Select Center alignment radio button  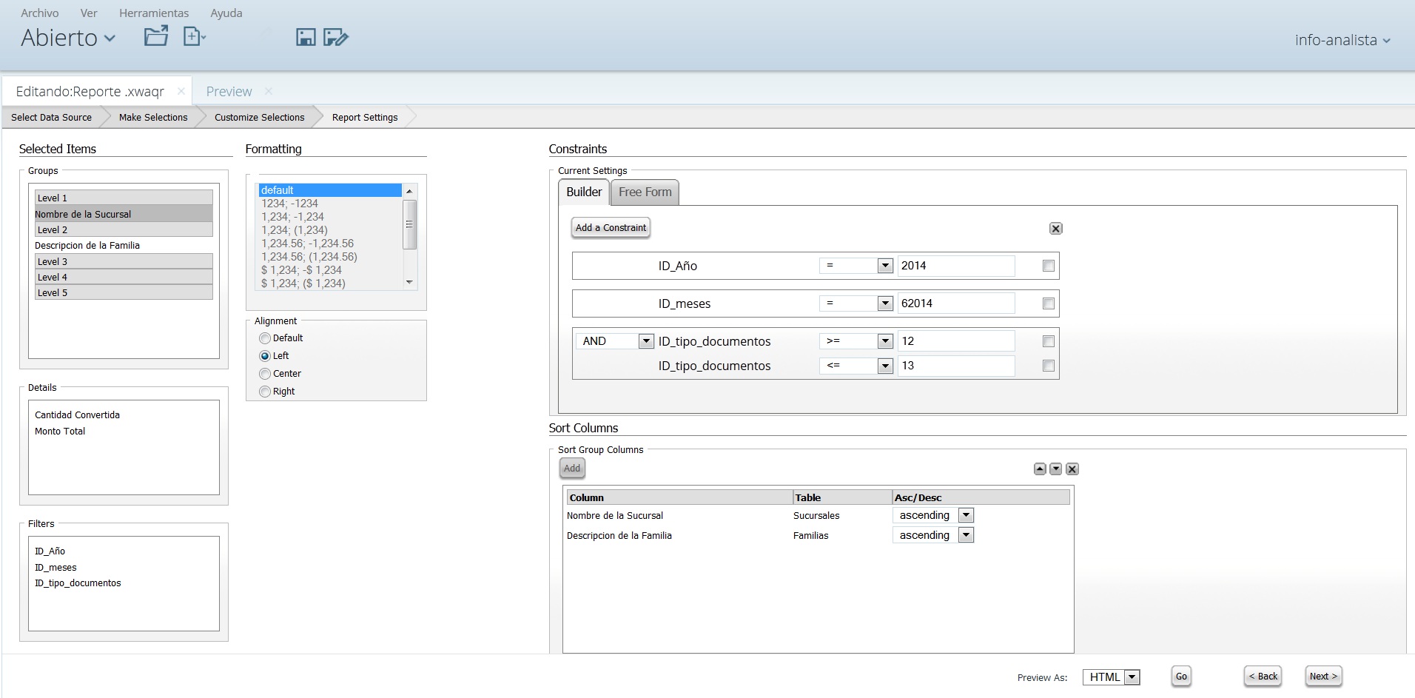click(x=265, y=374)
